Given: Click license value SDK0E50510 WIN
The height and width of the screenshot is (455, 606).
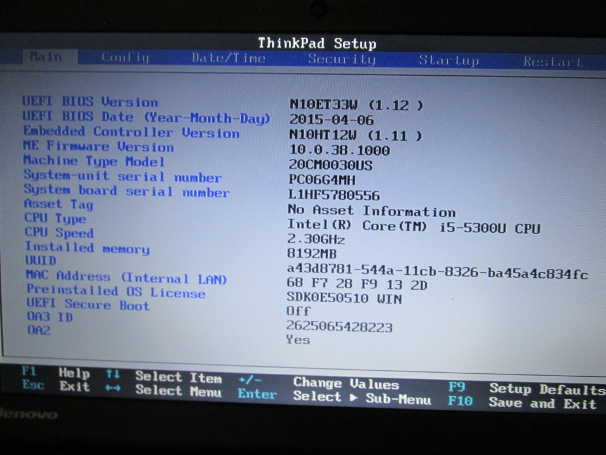Looking at the screenshot, I should [344, 299].
